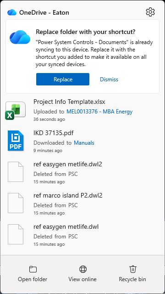Click the '36 seconds ago' timestamp
The width and height of the screenshot is (165, 294).
(49, 119)
